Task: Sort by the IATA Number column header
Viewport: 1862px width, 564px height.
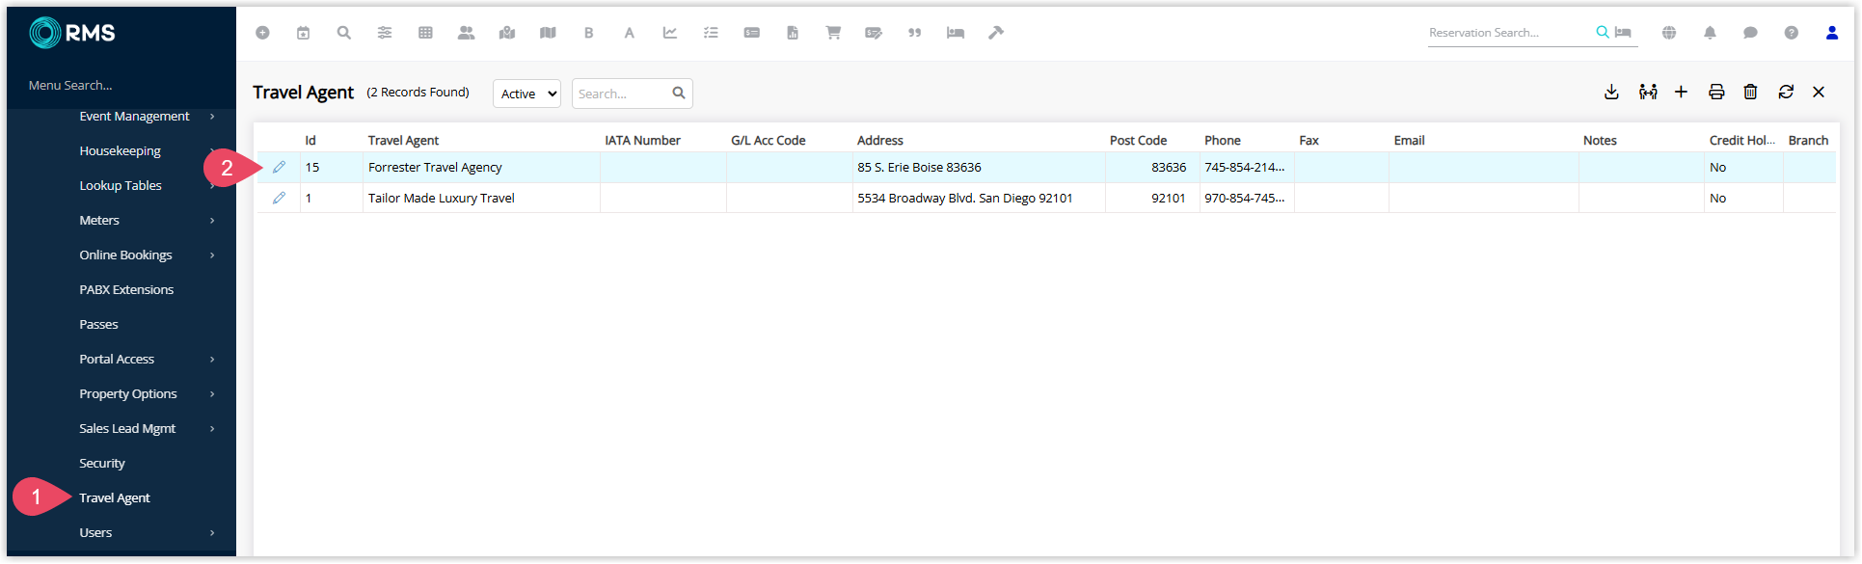Action: coord(642,140)
